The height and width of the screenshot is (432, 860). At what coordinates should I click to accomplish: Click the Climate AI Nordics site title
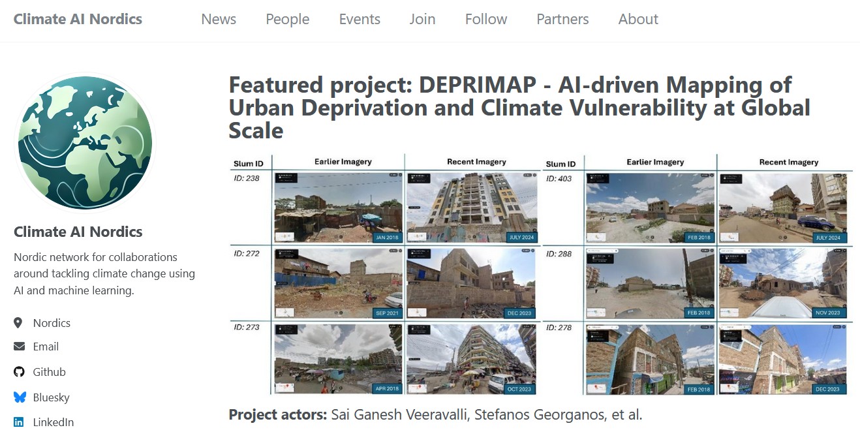click(78, 19)
